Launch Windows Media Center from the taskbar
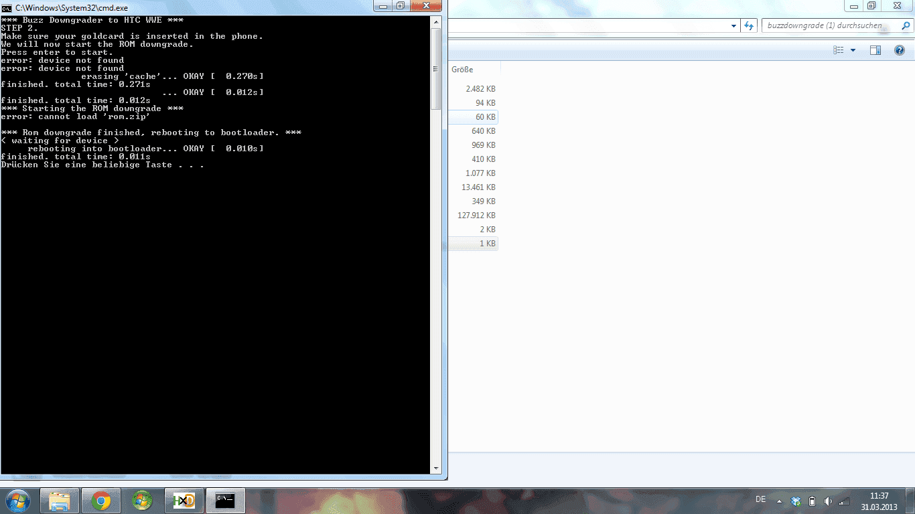 coord(142,501)
